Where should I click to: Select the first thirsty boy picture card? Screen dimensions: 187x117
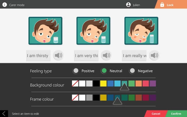click(x=45, y=31)
